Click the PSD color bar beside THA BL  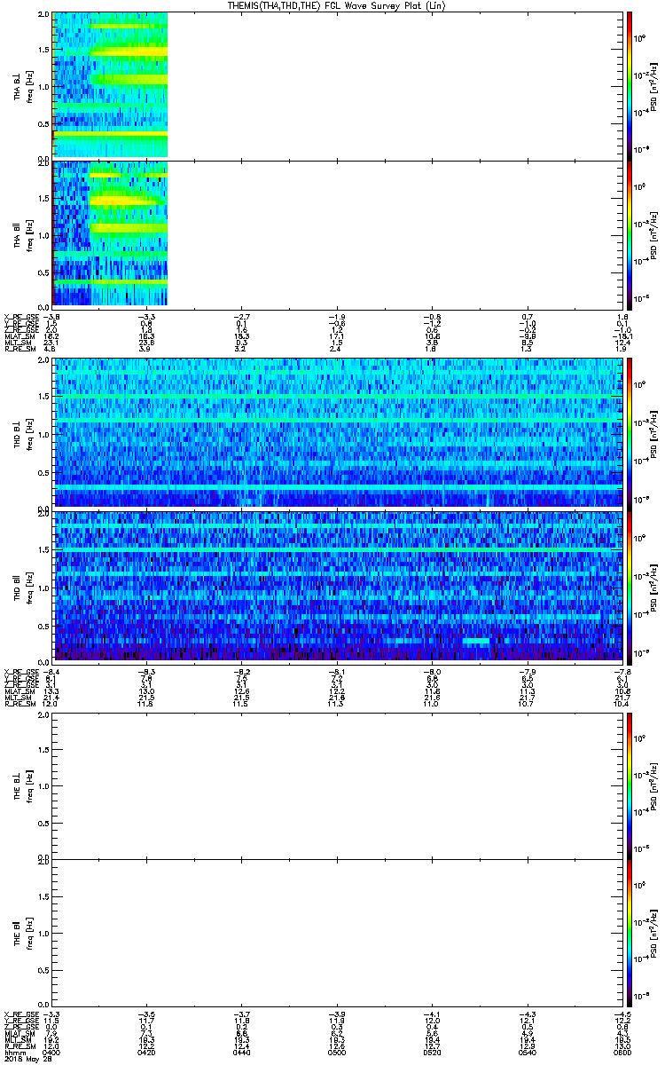(630, 85)
